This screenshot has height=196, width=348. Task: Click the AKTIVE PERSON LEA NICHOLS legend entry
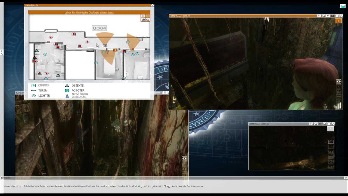(x=76, y=96)
